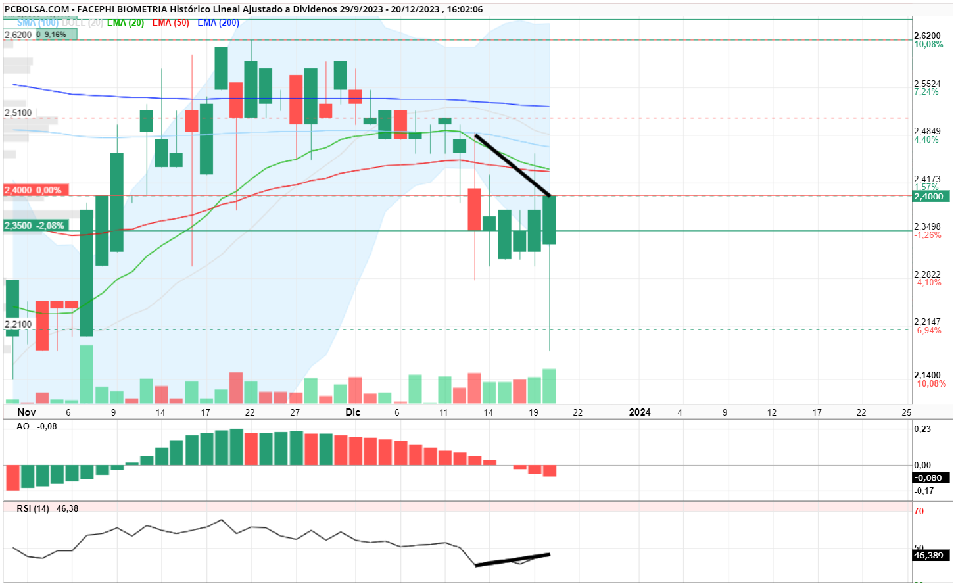Click the -6,94% percent axis label
The image size is (956, 586).
tap(928, 331)
